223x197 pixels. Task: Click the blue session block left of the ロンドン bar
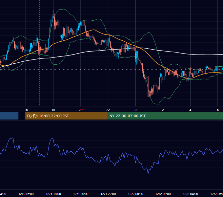click(x=9, y=116)
